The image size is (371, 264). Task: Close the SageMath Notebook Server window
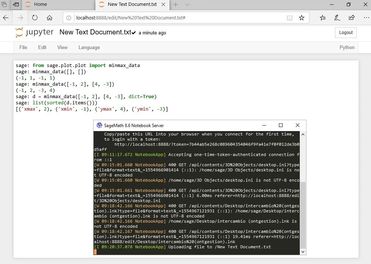(x=298, y=125)
